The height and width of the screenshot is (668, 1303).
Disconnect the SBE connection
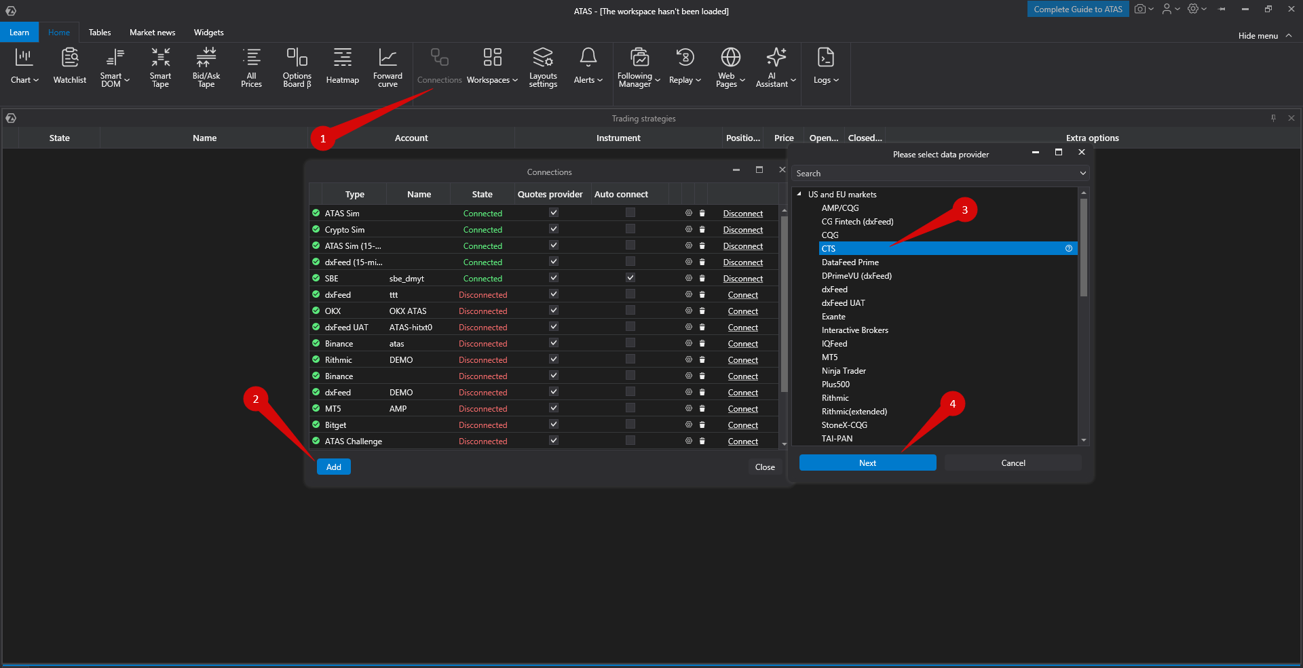pos(743,278)
